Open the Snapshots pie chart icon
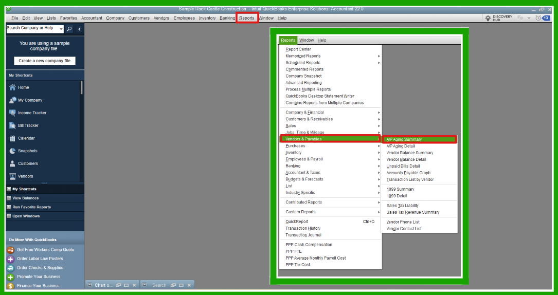558x295 pixels. coord(12,151)
